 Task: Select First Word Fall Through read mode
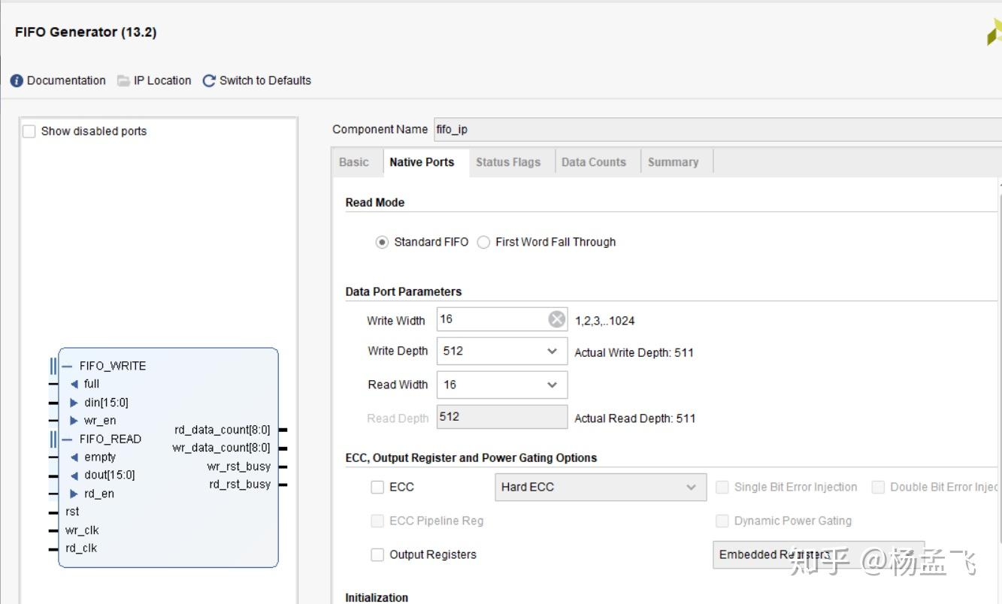484,243
